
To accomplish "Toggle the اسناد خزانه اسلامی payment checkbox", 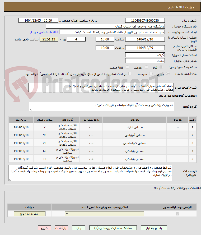I will [130, 73].
